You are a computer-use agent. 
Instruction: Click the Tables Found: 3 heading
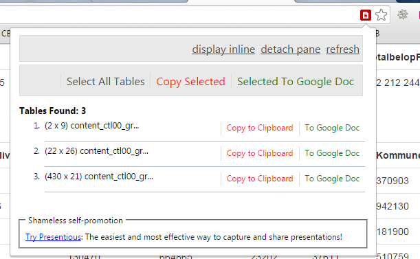tap(52, 111)
